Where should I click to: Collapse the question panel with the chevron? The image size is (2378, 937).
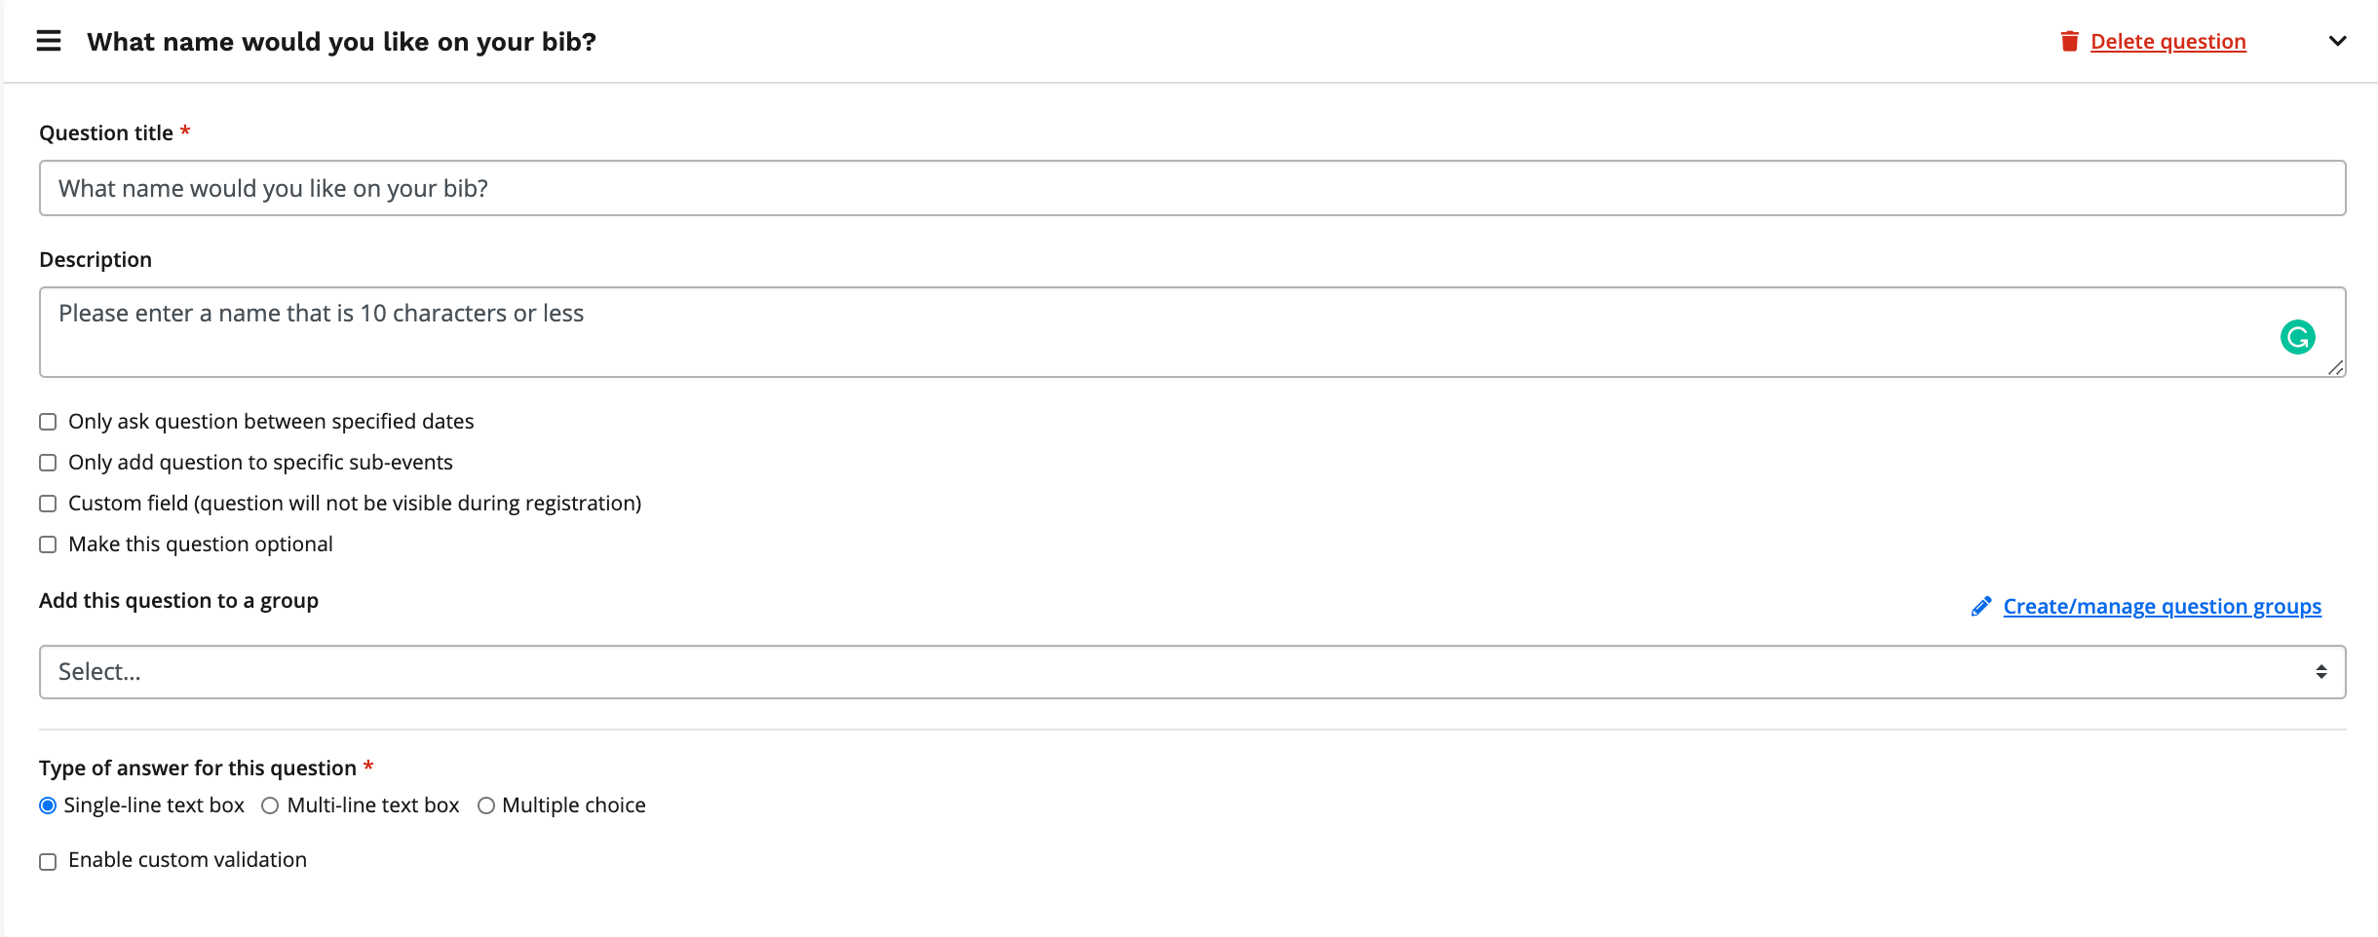click(2337, 41)
